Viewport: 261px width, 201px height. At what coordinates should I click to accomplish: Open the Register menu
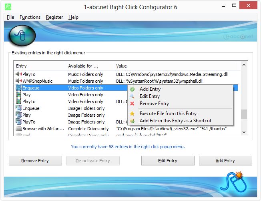[54, 17]
